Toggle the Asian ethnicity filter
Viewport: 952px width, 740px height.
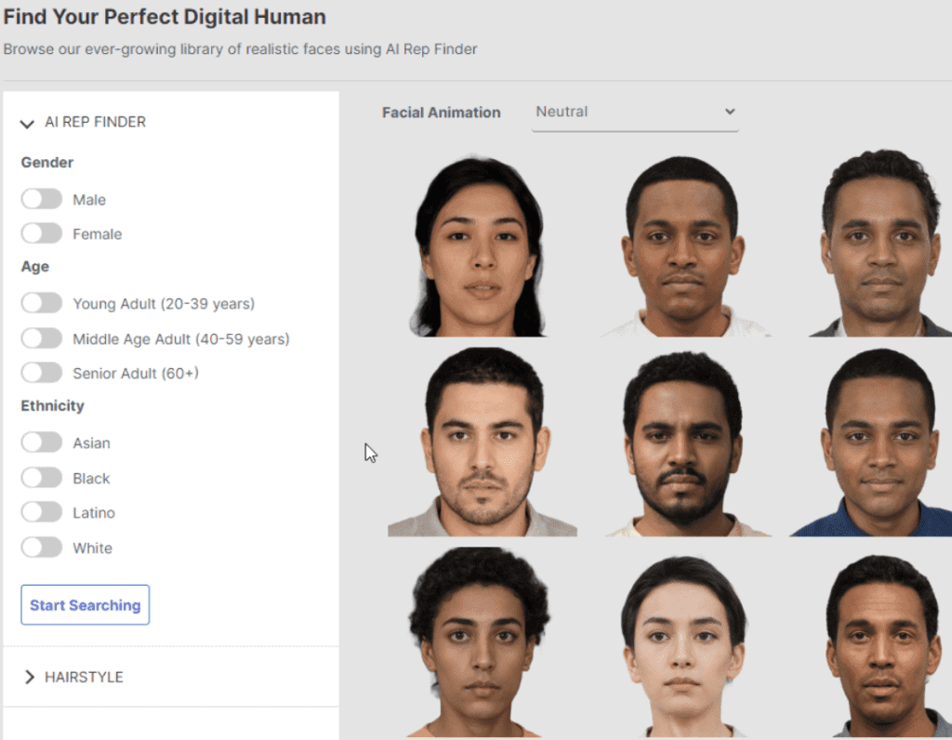point(42,443)
